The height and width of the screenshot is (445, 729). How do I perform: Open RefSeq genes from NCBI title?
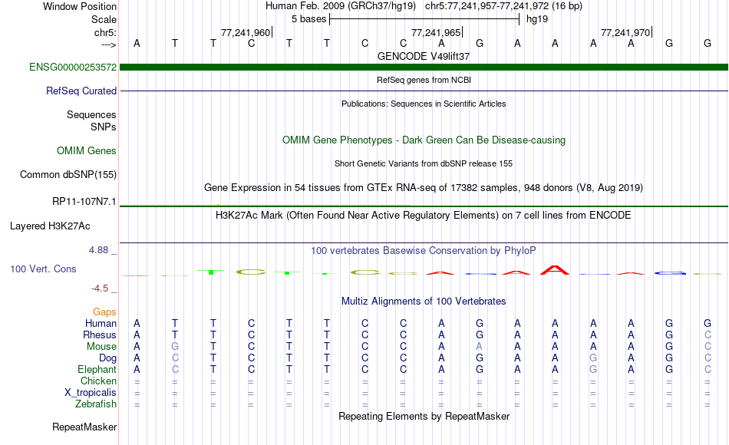(x=424, y=80)
